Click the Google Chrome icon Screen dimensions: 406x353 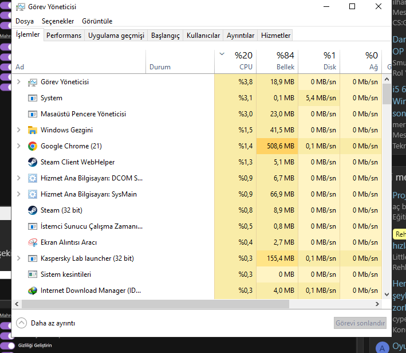pyautogui.click(x=33, y=146)
